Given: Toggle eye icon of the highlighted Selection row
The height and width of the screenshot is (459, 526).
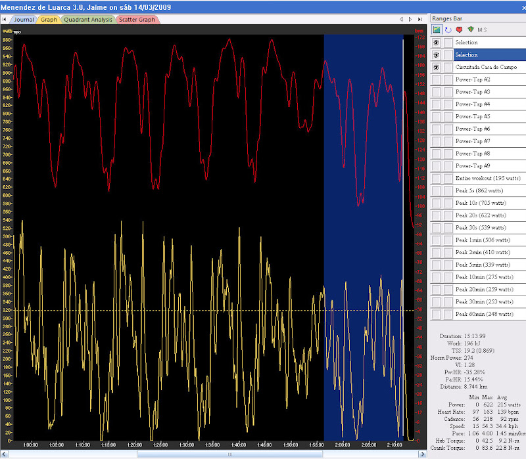Looking at the screenshot, I should 436,55.
